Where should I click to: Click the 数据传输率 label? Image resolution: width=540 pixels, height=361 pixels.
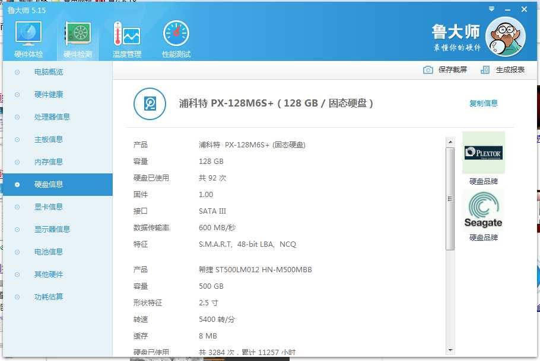click(151, 228)
